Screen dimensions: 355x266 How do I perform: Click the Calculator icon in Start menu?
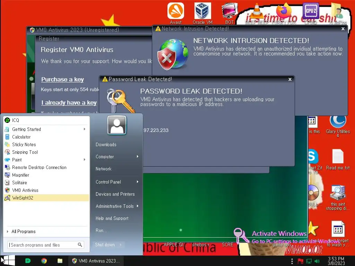click(x=7, y=137)
